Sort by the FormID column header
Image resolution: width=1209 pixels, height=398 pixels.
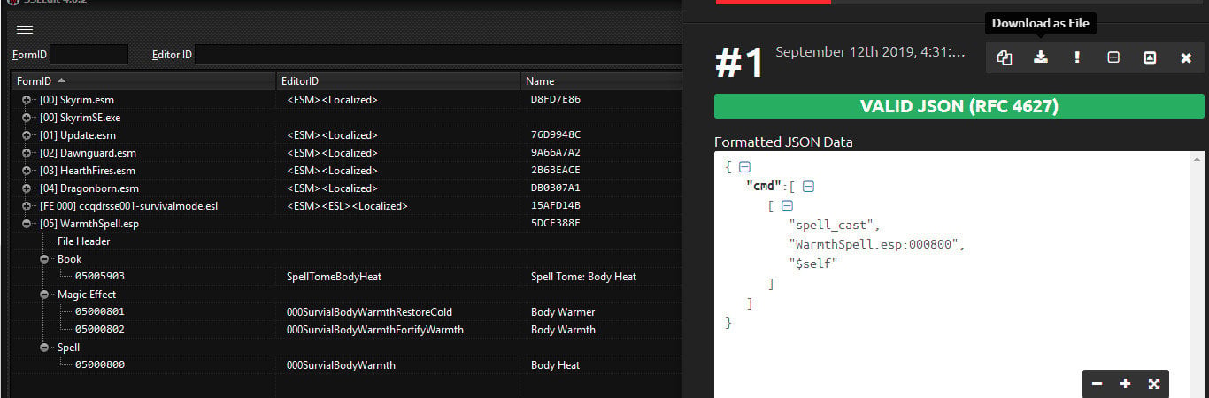point(142,80)
